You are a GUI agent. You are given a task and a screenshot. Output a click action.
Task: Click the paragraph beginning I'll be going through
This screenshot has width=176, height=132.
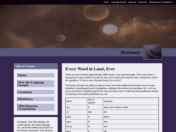point(112,90)
